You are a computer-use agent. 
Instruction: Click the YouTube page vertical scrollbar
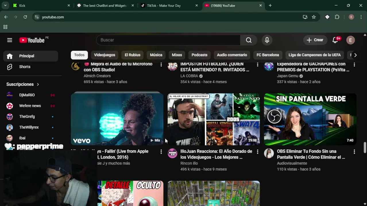click(x=365, y=147)
